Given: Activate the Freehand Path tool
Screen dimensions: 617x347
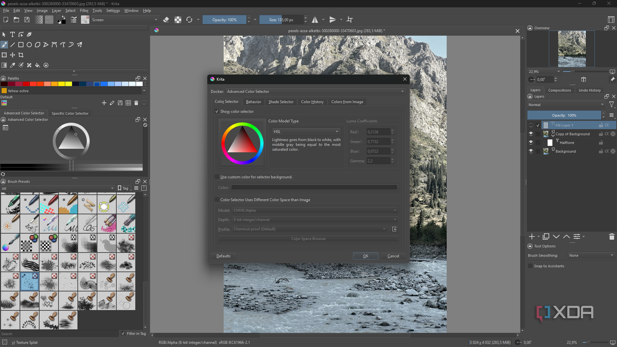Looking at the screenshot, I should point(62,44).
